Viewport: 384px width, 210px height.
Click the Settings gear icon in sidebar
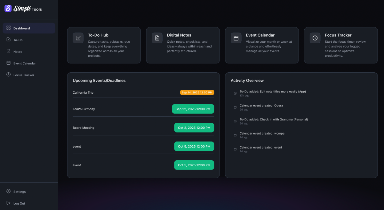click(x=9, y=192)
